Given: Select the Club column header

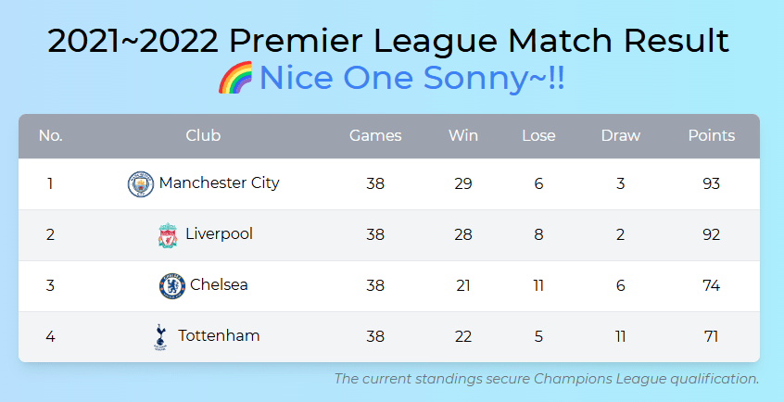Looking at the screenshot, I should click(203, 135).
